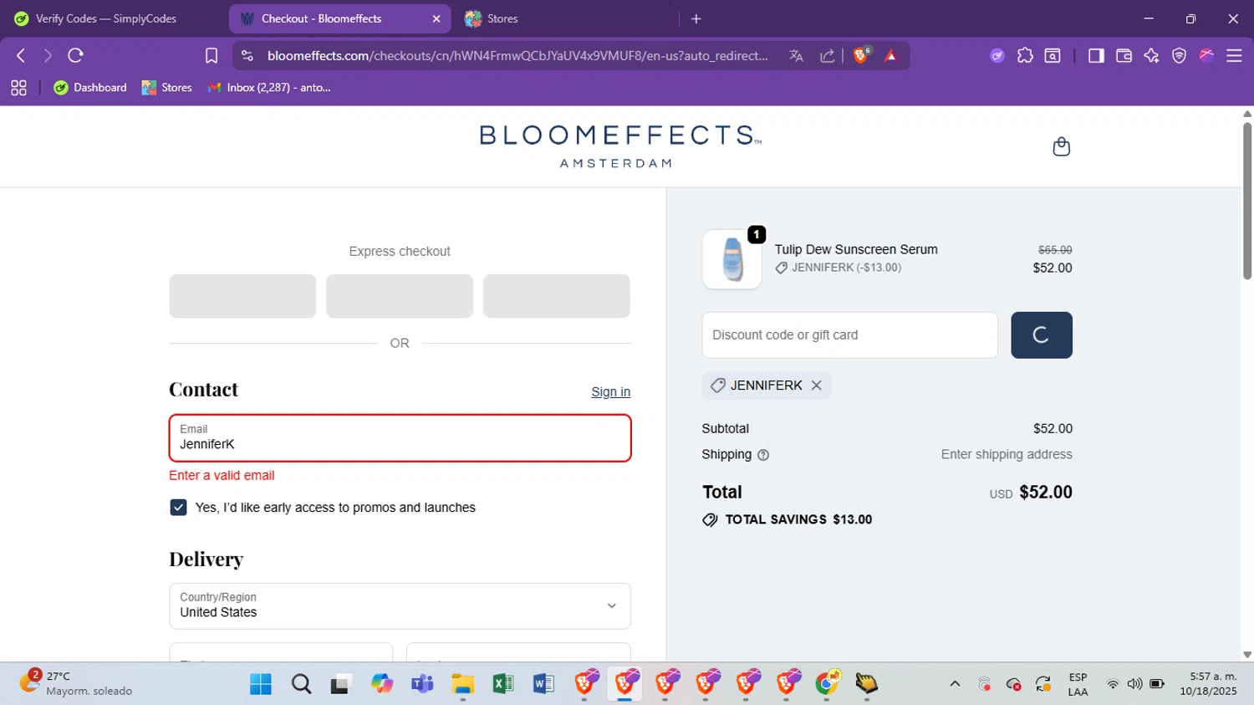Click the page vertical scrollbar thumb

(x=1247, y=201)
